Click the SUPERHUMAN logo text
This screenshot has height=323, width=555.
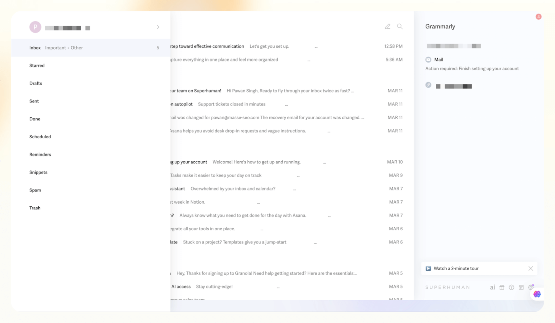[448, 287]
